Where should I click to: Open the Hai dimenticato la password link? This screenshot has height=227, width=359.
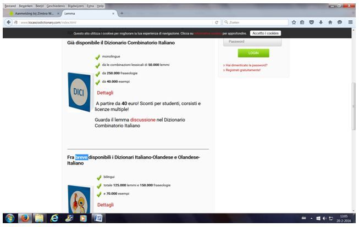point(246,65)
